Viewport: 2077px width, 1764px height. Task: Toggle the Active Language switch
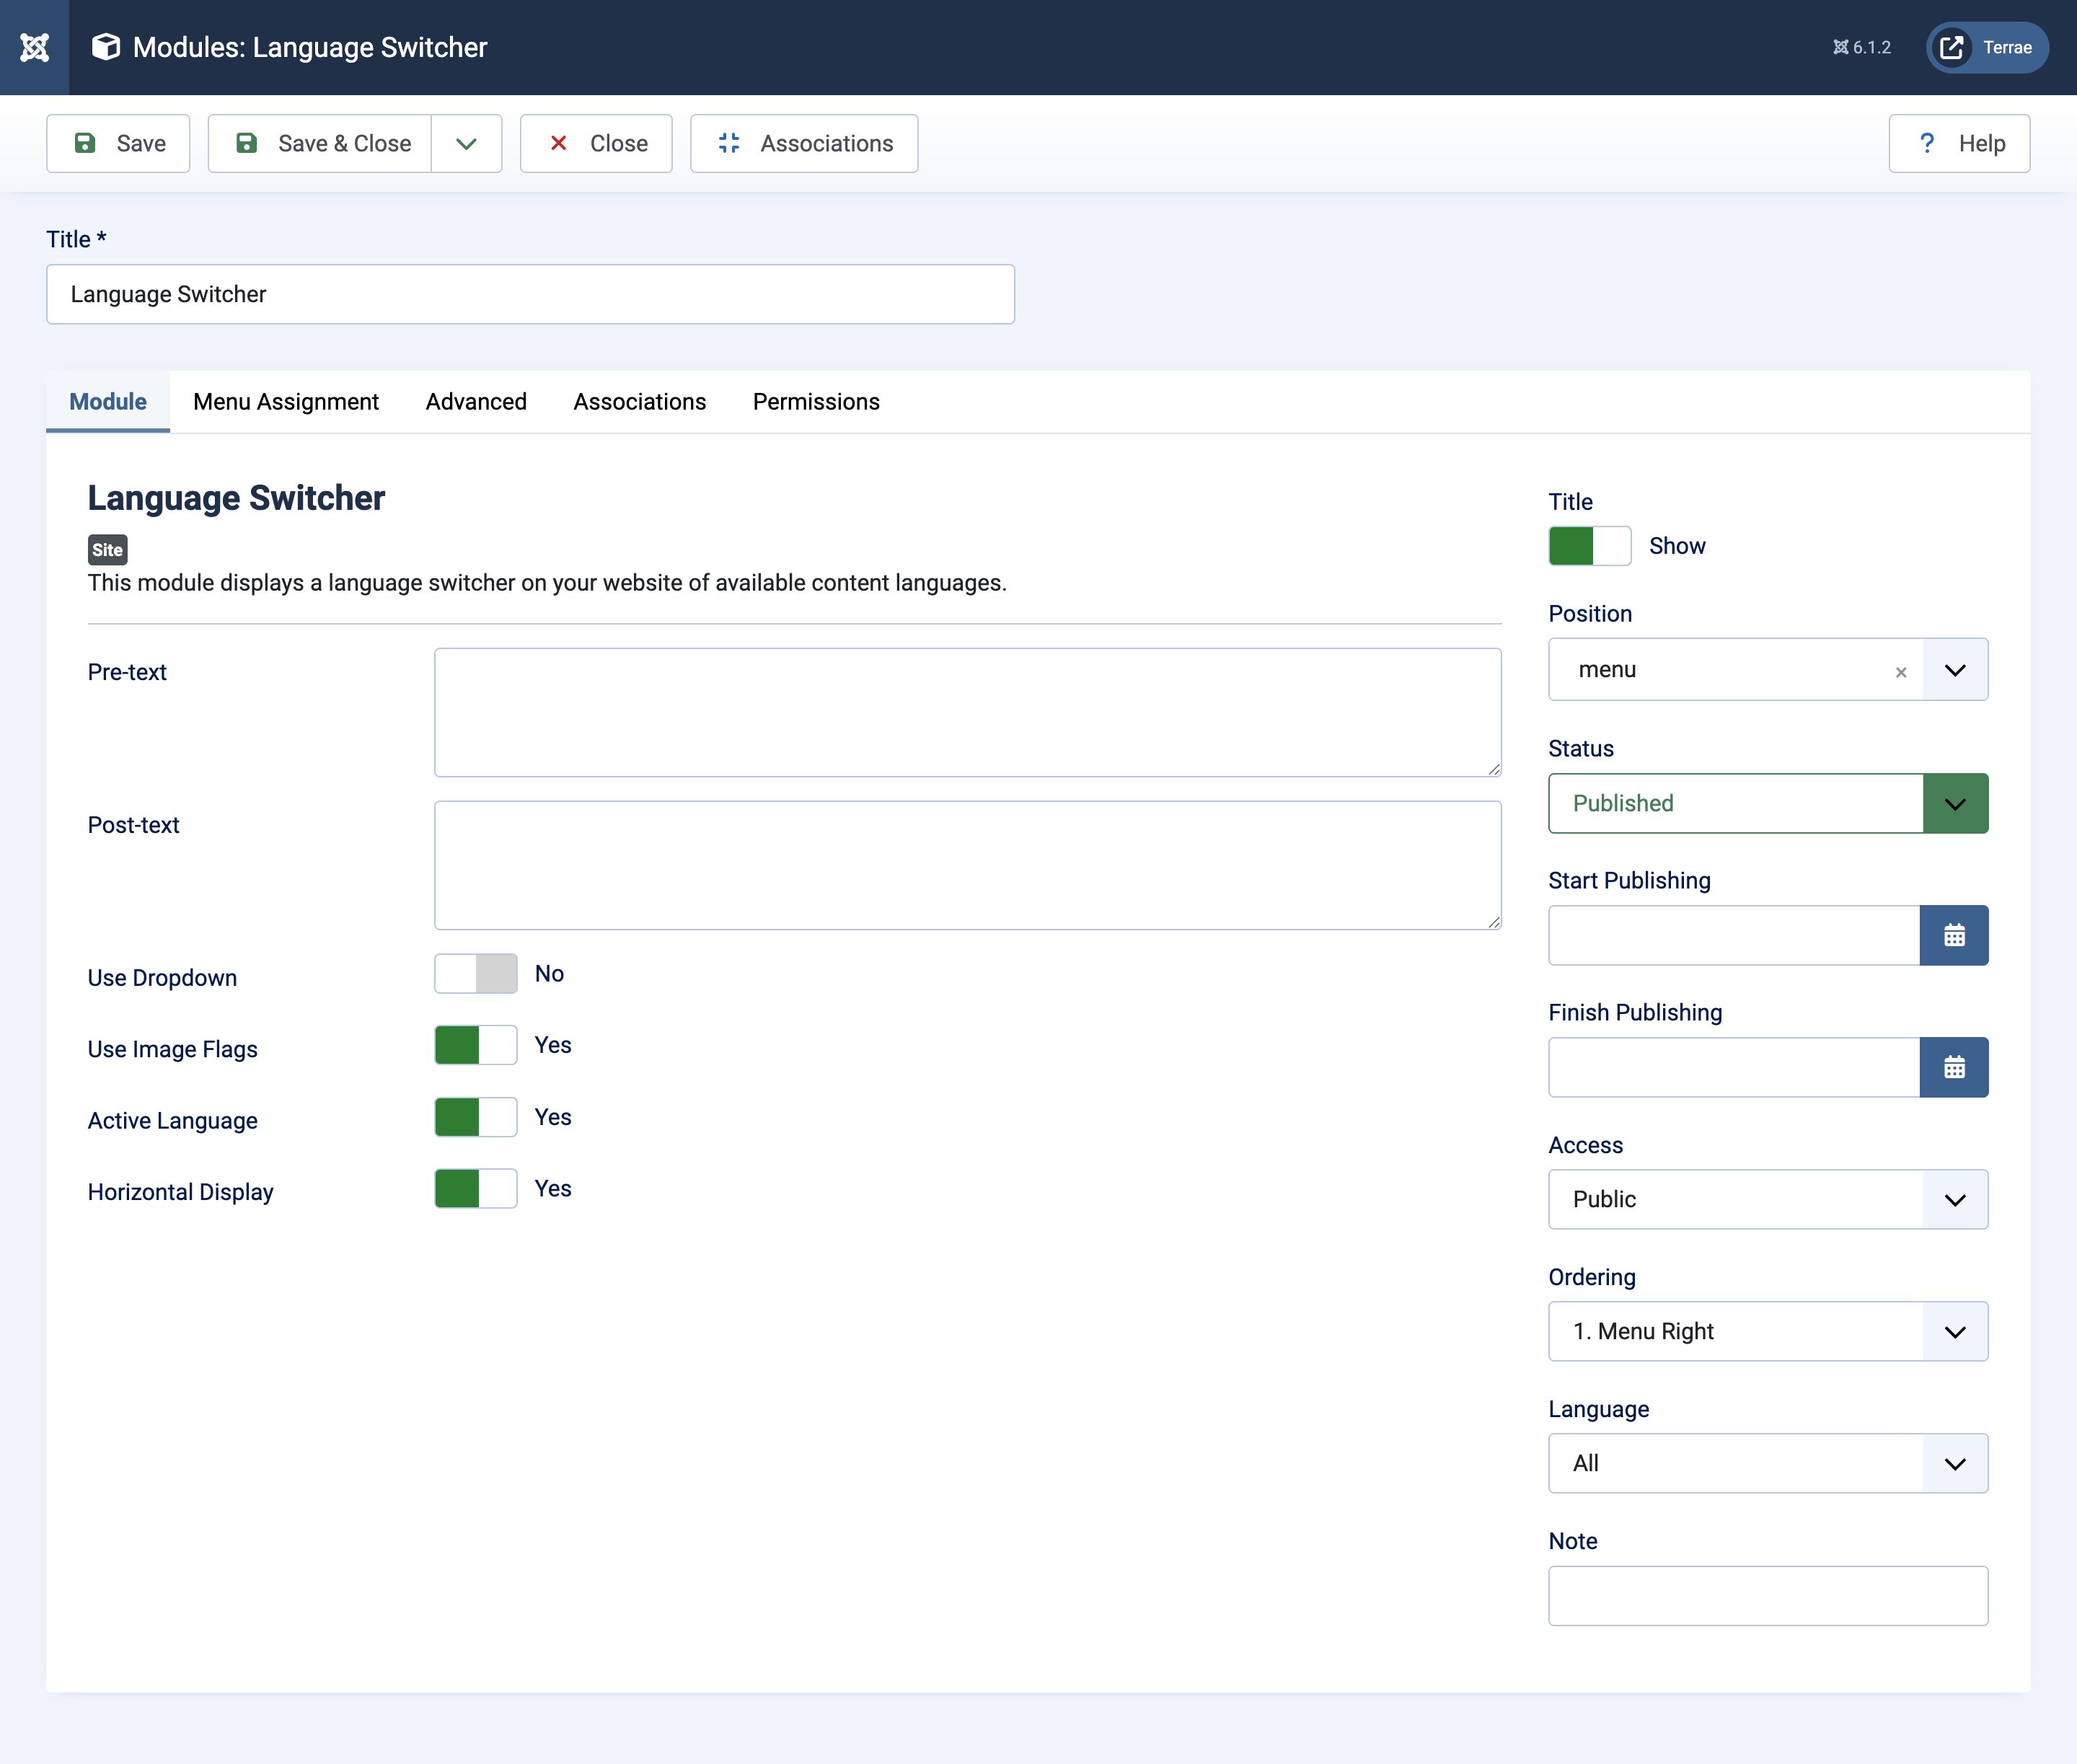(476, 1117)
